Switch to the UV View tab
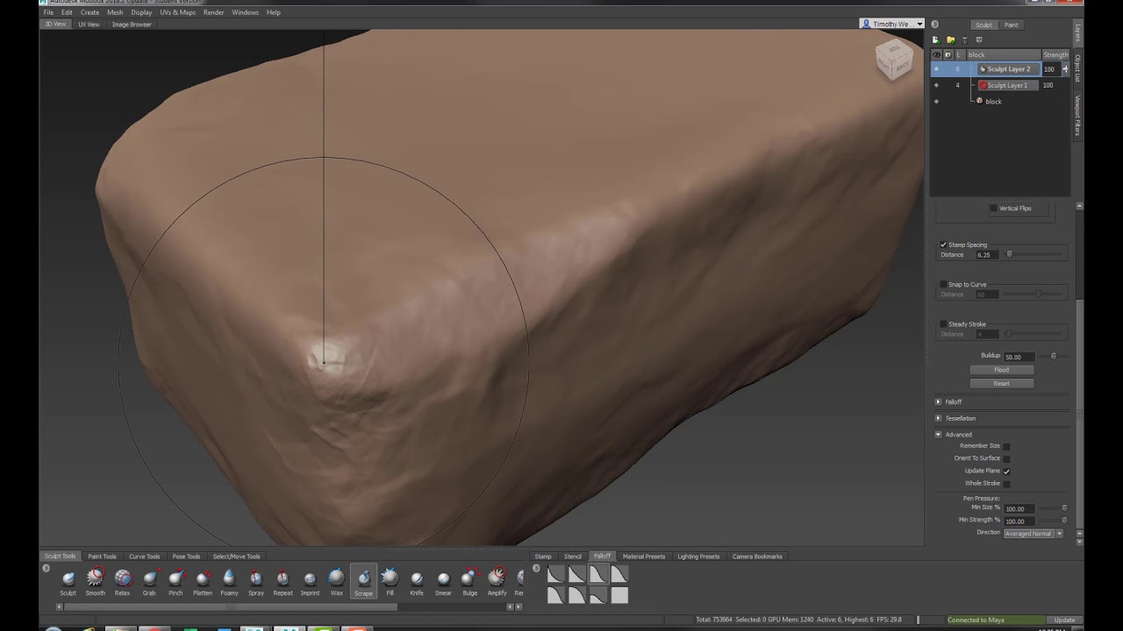Image resolution: width=1123 pixels, height=631 pixels. pyautogui.click(x=89, y=25)
